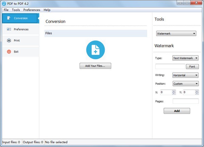Click the PDF to PDF app icon in title bar
Viewport: 204px width, 147px height.
click(x=3, y=3)
